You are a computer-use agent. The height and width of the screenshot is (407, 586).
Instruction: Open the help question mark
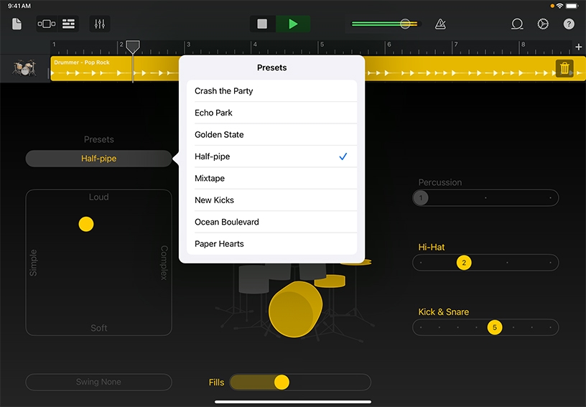point(569,24)
